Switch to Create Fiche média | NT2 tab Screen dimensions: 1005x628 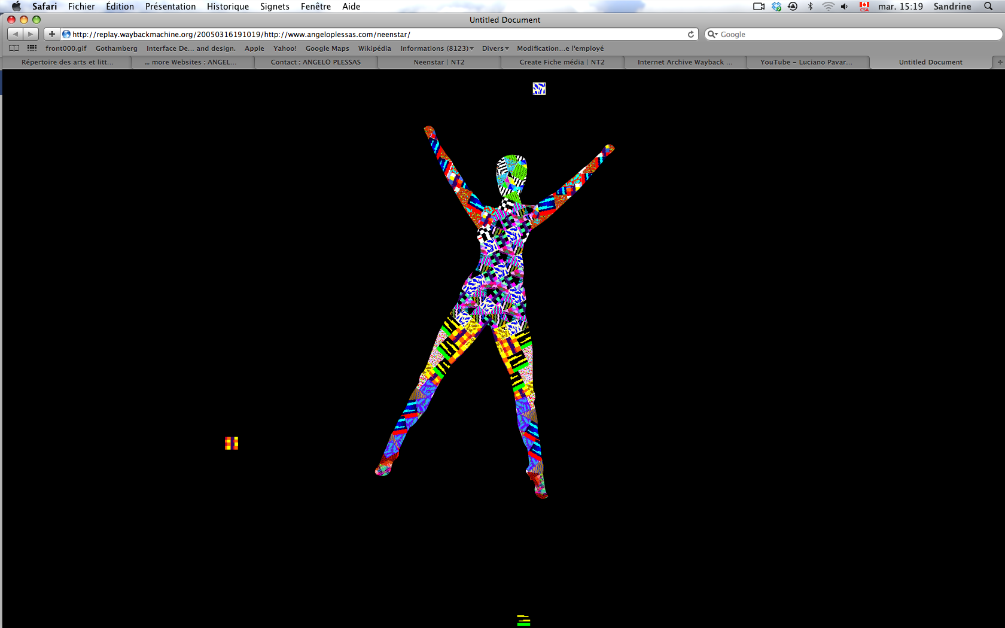coord(562,62)
